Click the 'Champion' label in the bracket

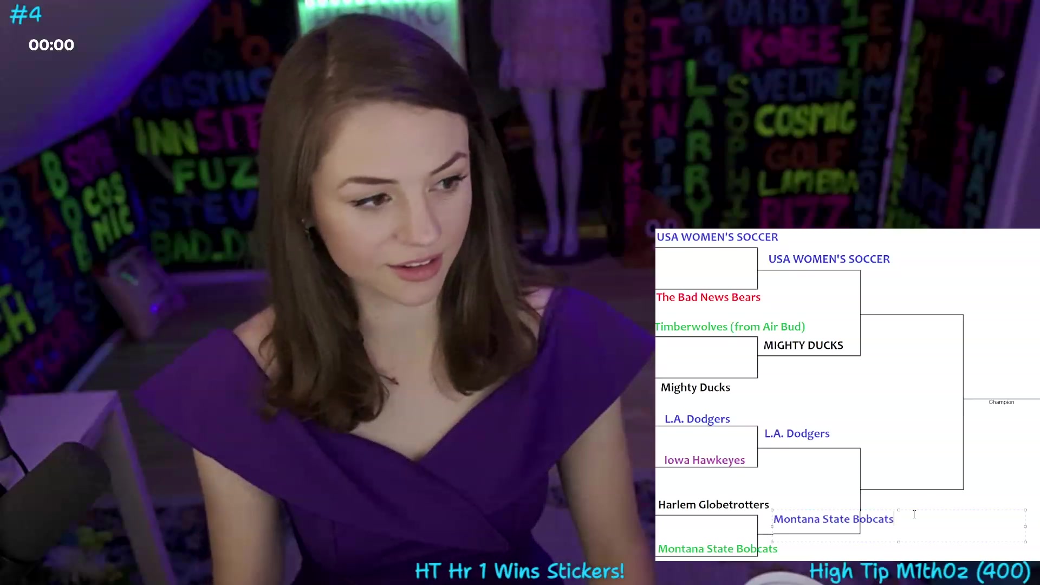(1001, 402)
